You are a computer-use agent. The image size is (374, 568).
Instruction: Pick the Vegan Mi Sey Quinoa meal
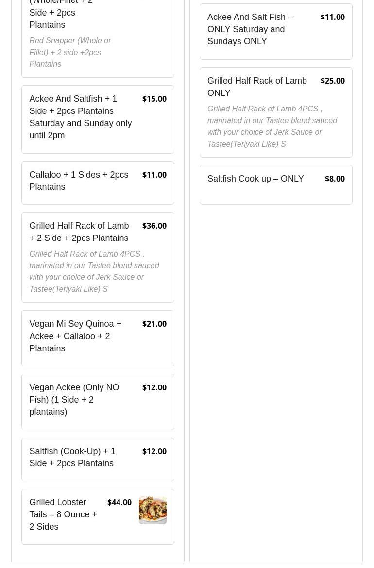click(x=98, y=338)
